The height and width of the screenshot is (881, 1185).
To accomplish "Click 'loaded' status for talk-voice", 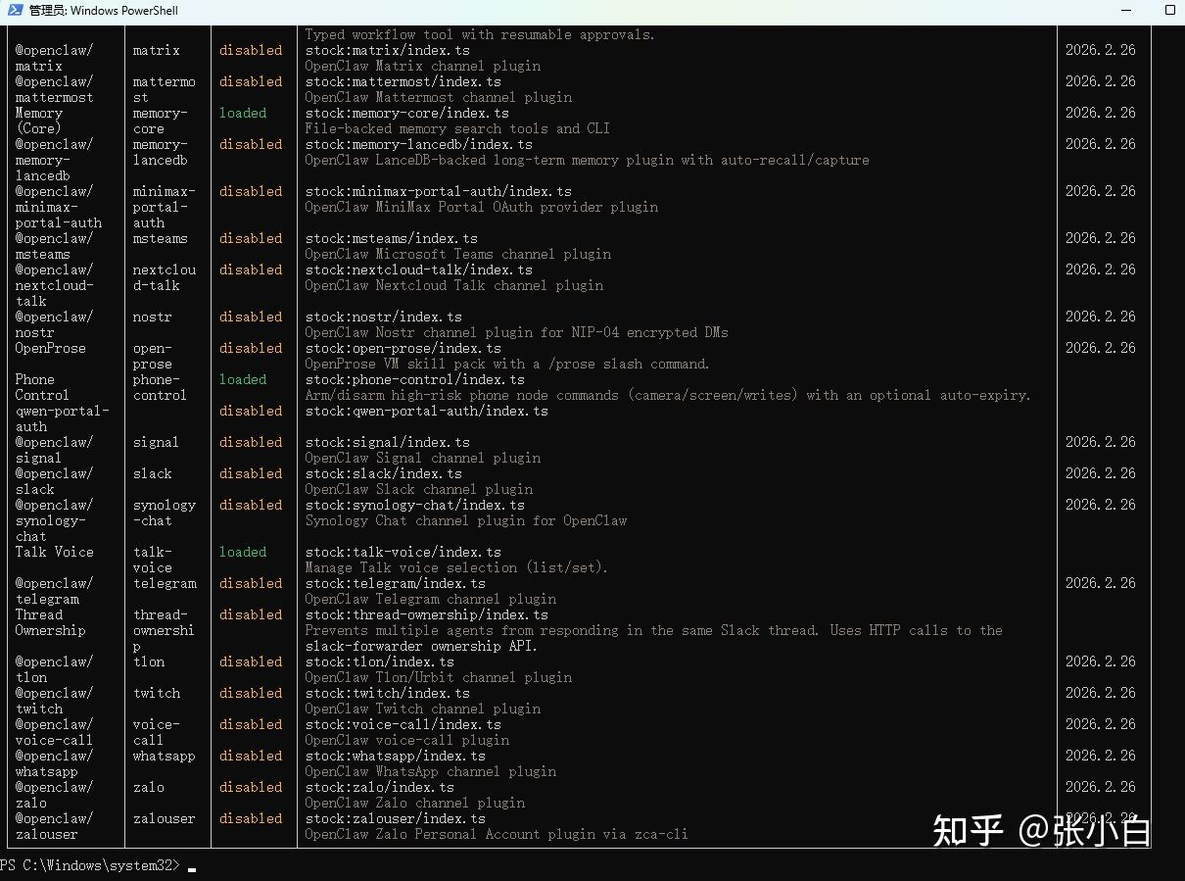I will pos(243,552).
